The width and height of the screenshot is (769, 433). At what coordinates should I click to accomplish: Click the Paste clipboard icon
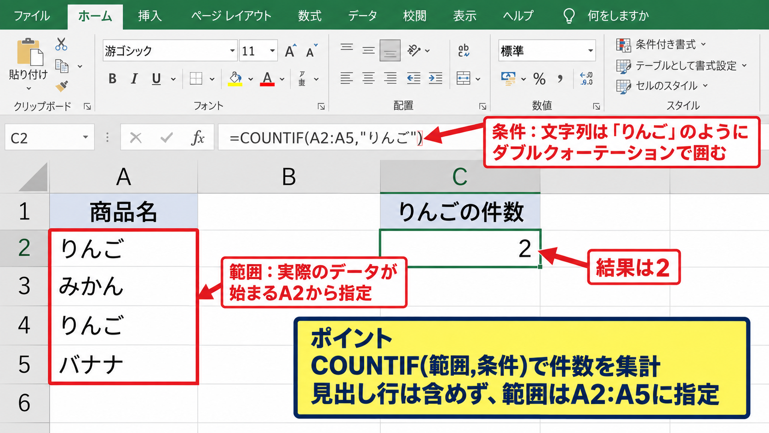[x=29, y=52]
